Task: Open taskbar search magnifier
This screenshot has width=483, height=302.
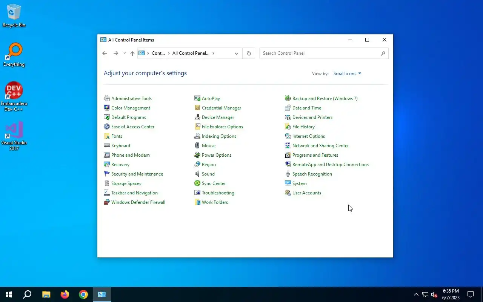Action: coord(27,294)
